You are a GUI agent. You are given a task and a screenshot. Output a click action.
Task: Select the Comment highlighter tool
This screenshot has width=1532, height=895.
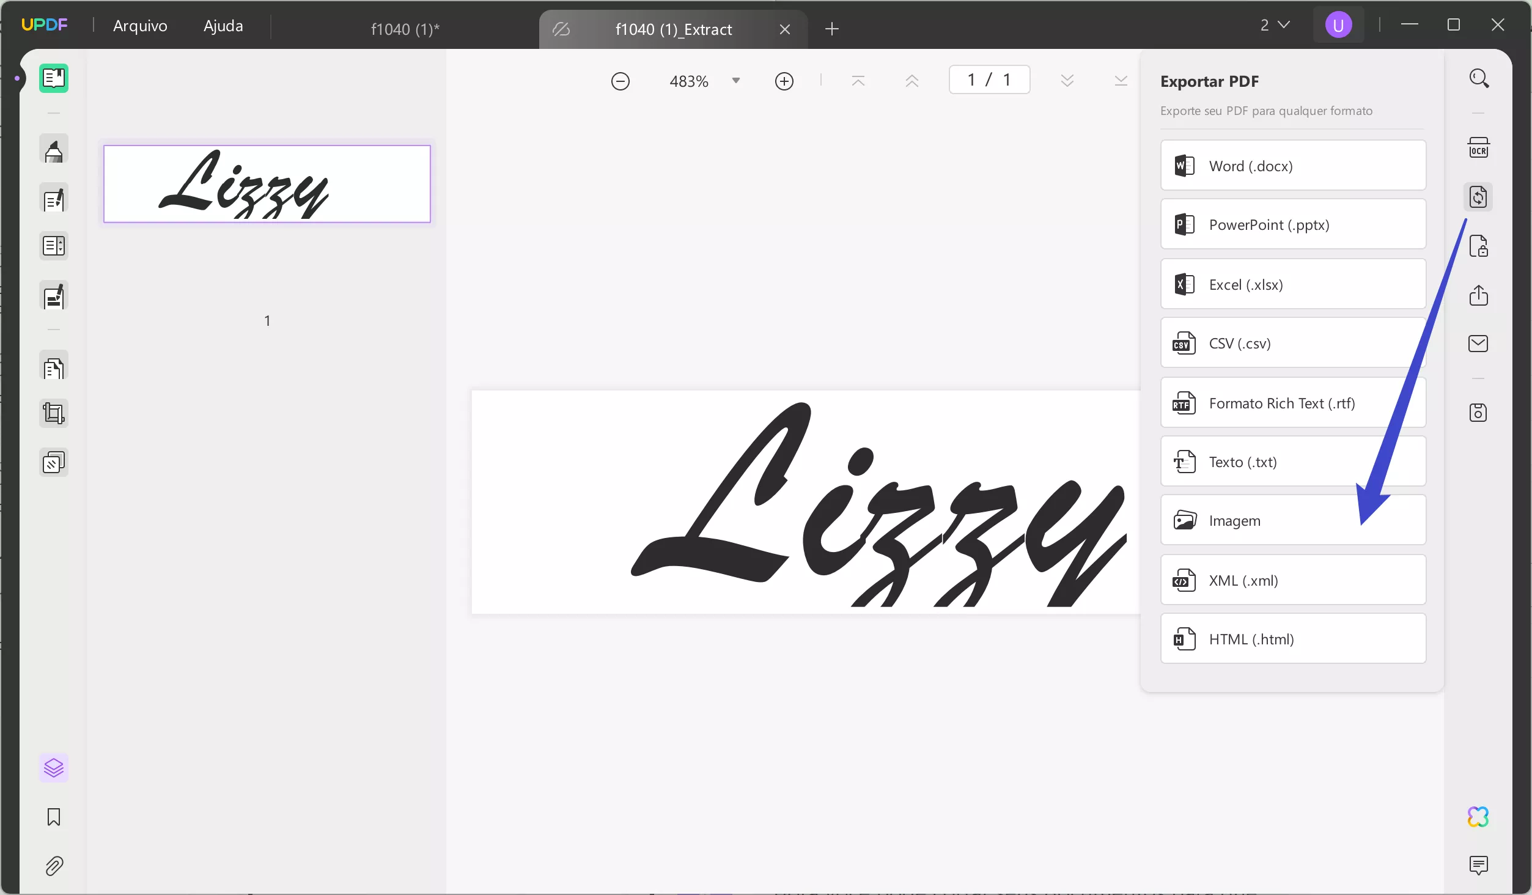point(54,150)
